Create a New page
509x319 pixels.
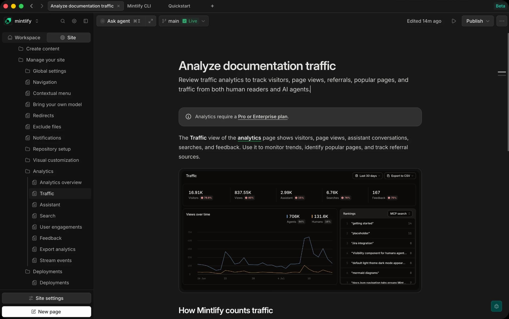[46, 312]
